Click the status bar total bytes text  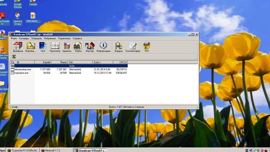click(x=127, y=107)
